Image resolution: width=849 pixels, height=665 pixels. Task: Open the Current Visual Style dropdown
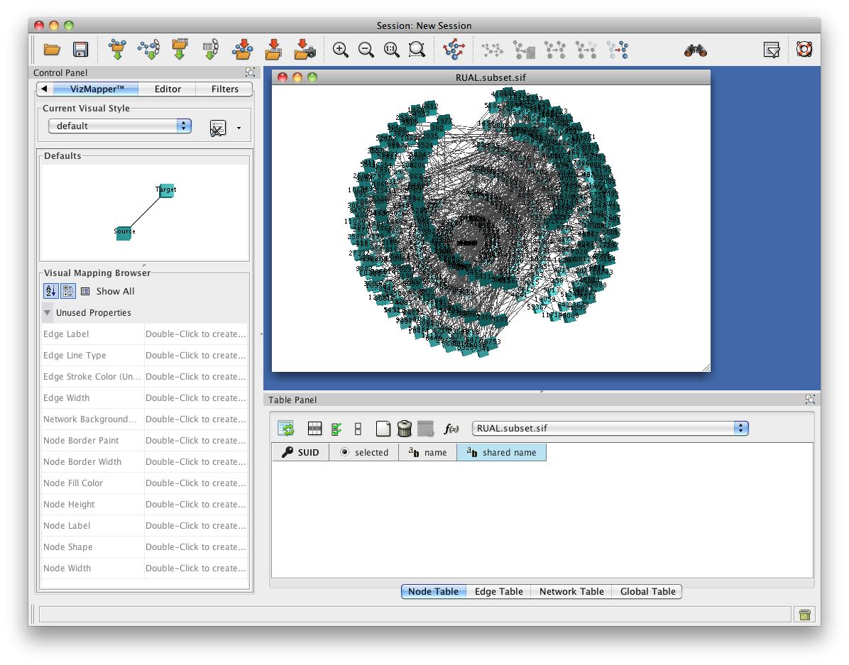coord(119,126)
